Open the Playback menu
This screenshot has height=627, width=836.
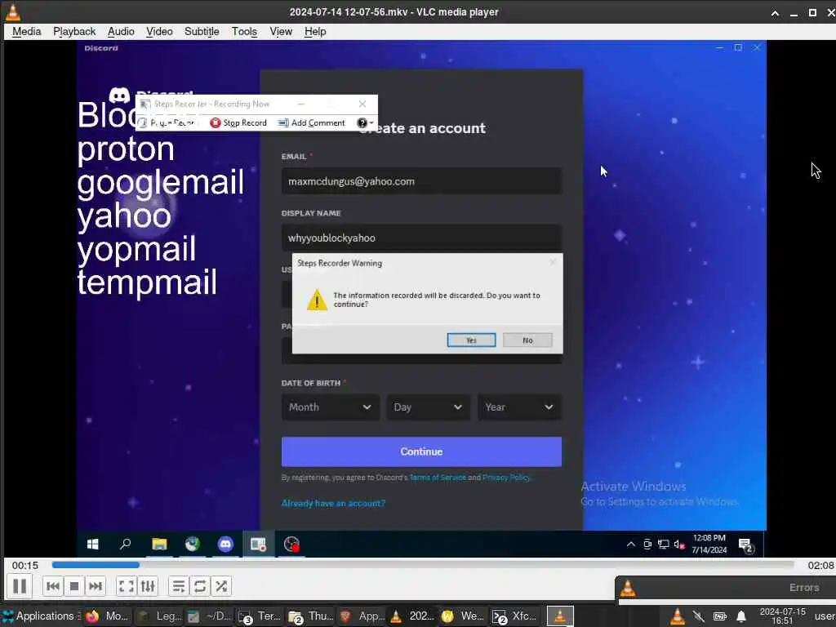click(x=74, y=32)
